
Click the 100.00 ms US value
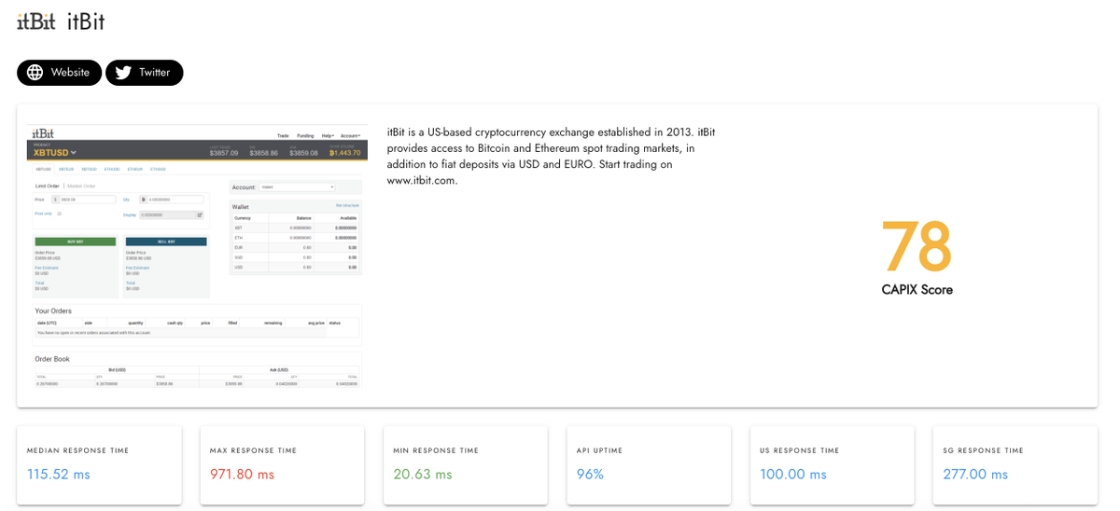[x=793, y=475]
